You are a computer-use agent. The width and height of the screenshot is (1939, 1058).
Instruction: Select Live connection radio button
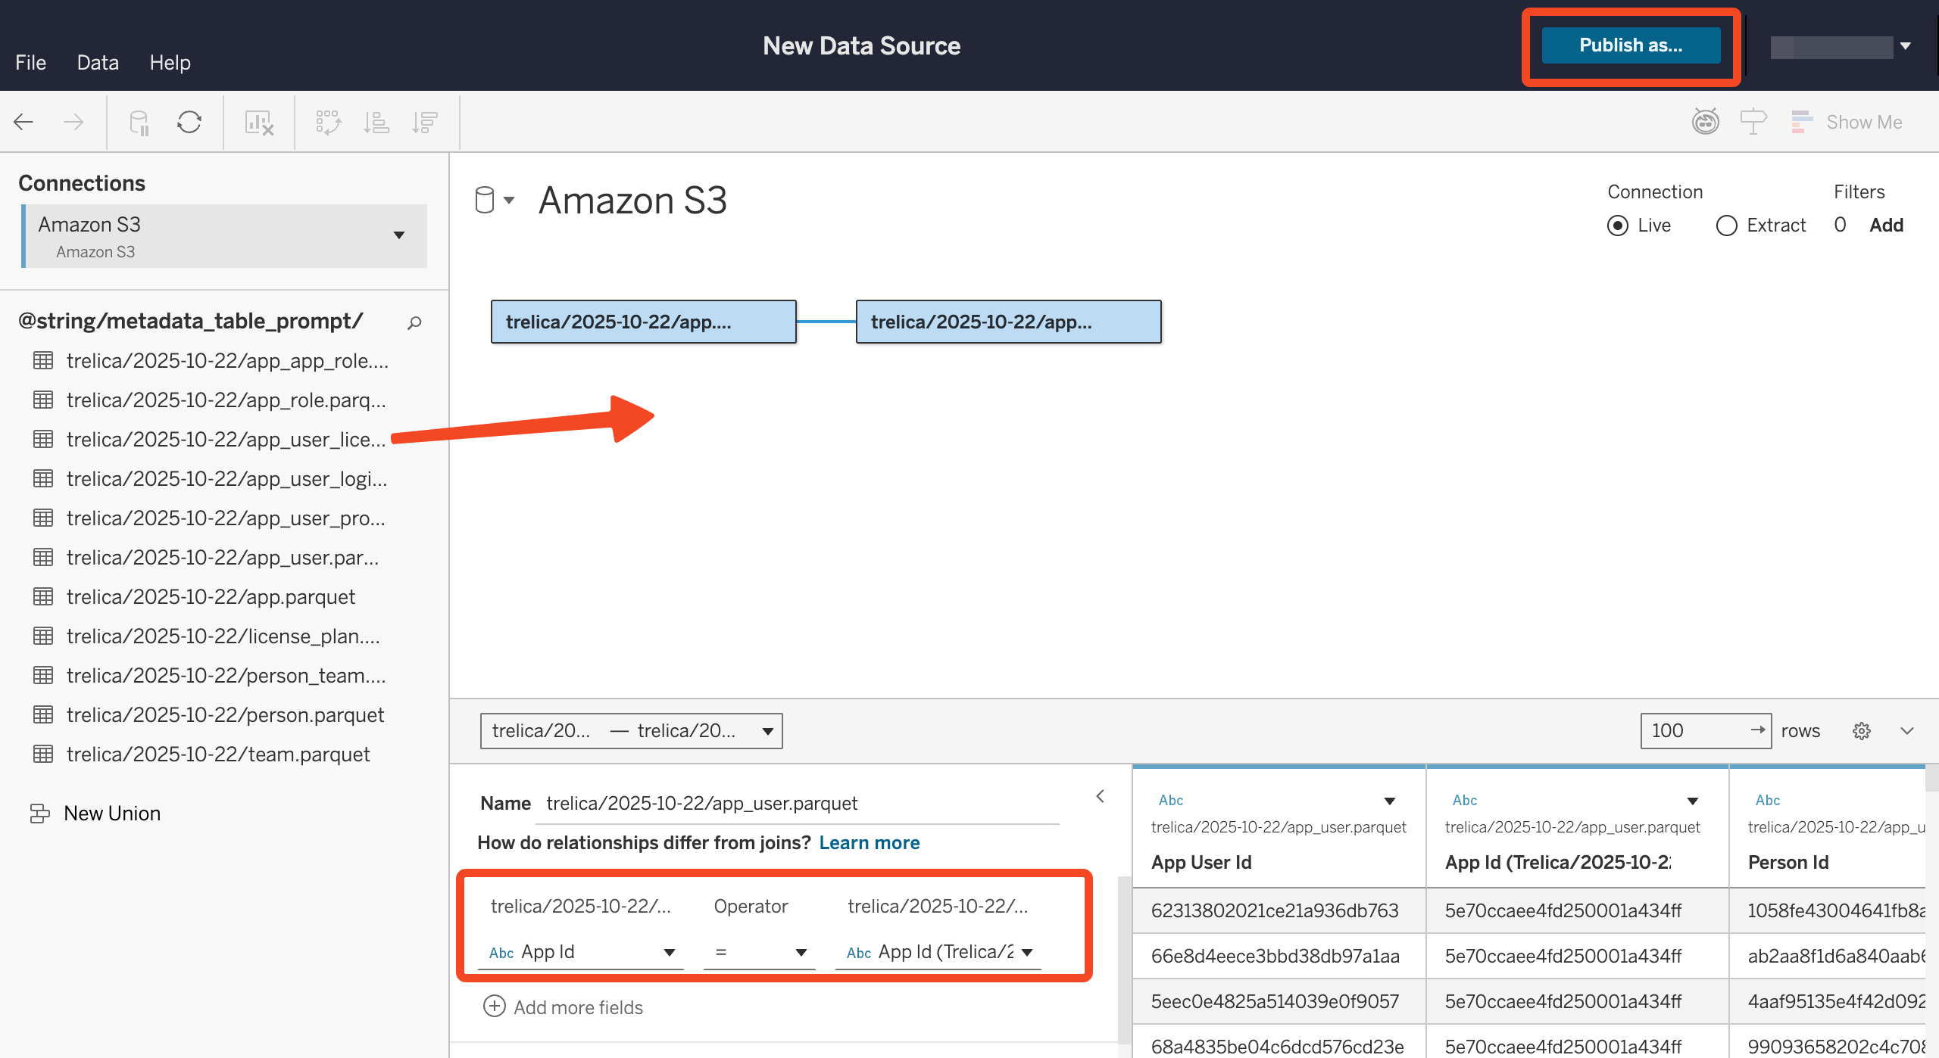coord(1618,226)
